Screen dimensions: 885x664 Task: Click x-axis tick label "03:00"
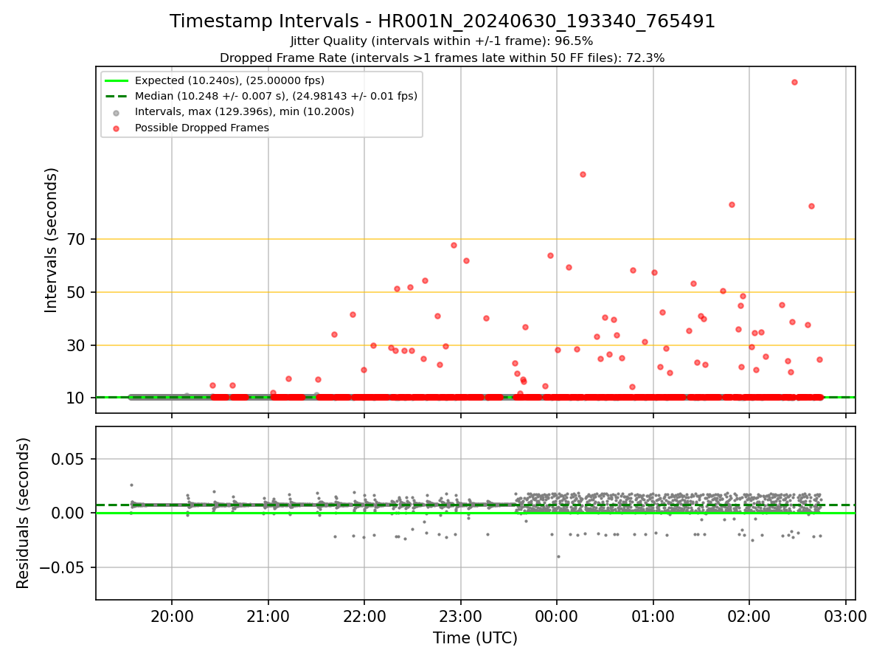[846, 617]
